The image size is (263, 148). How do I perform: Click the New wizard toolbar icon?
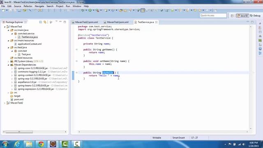point(3,11)
